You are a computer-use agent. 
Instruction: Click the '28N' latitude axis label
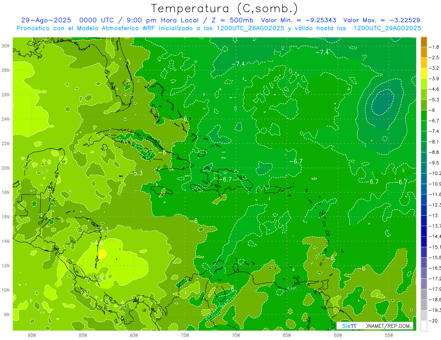coord(6,70)
